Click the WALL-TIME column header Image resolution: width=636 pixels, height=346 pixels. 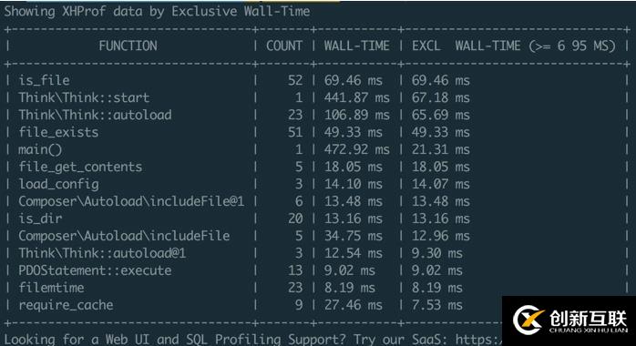pos(356,46)
